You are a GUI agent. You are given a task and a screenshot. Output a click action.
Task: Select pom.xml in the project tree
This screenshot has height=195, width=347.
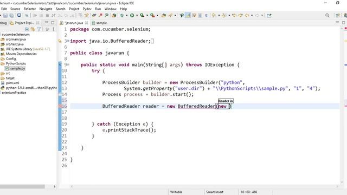tap(12, 83)
